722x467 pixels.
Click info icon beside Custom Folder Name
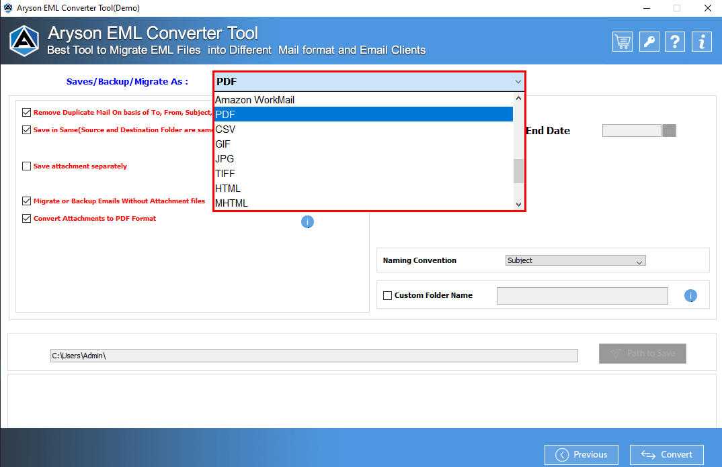click(x=690, y=295)
